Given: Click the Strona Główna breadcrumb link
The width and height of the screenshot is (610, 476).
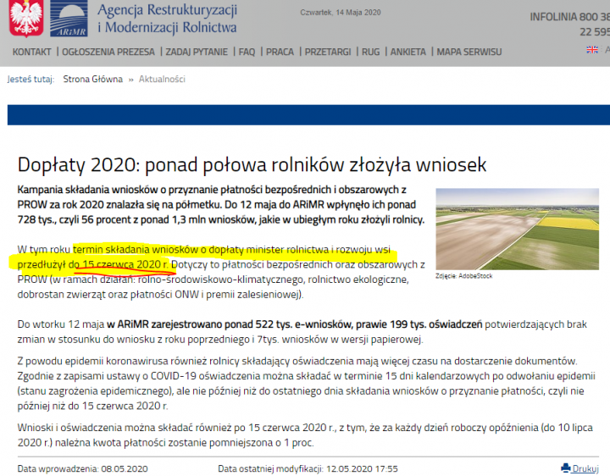Looking at the screenshot, I should (91, 80).
